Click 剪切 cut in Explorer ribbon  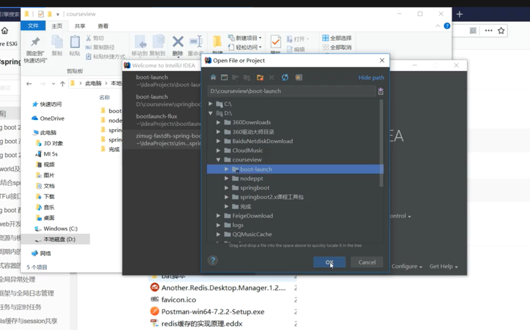(x=94, y=38)
